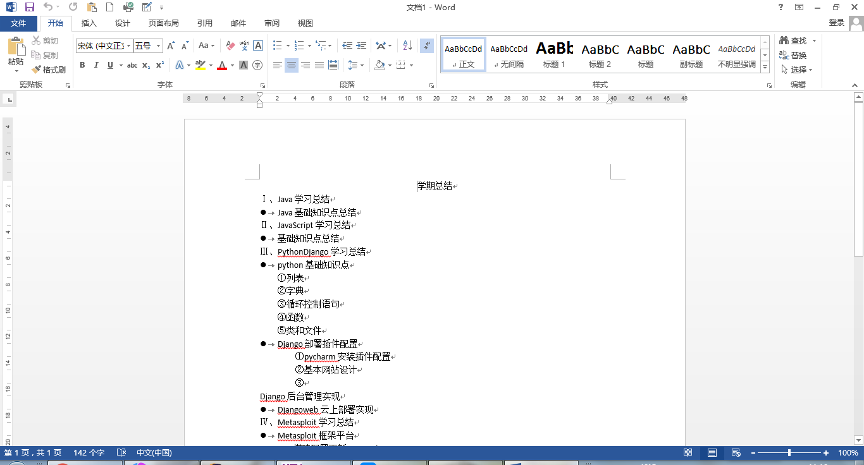Click the language indicator 中文(中国)

coord(154,453)
